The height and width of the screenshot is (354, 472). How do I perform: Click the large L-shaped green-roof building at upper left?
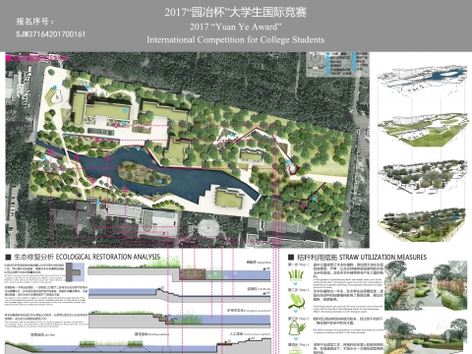[x=100, y=107]
